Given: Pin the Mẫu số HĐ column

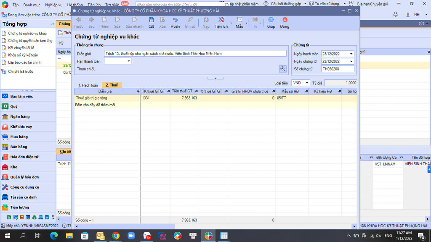Looking at the screenshot, I should tap(306, 91).
